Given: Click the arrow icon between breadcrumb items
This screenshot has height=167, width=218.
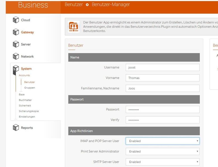Looking at the screenshot, I should 87,5.
